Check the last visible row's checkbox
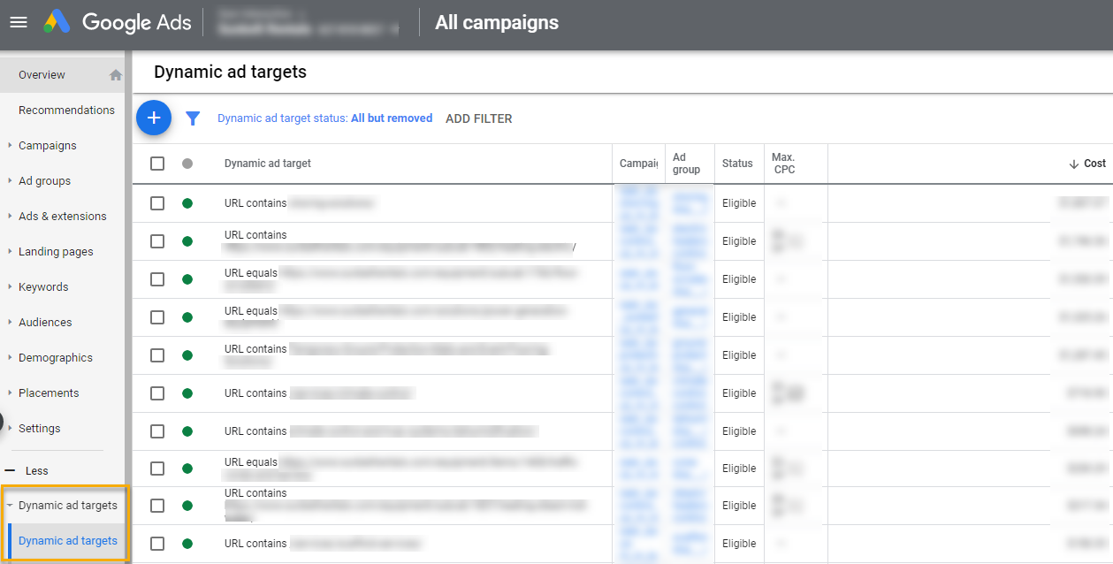The image size is (1113, 564). point(157,544)
